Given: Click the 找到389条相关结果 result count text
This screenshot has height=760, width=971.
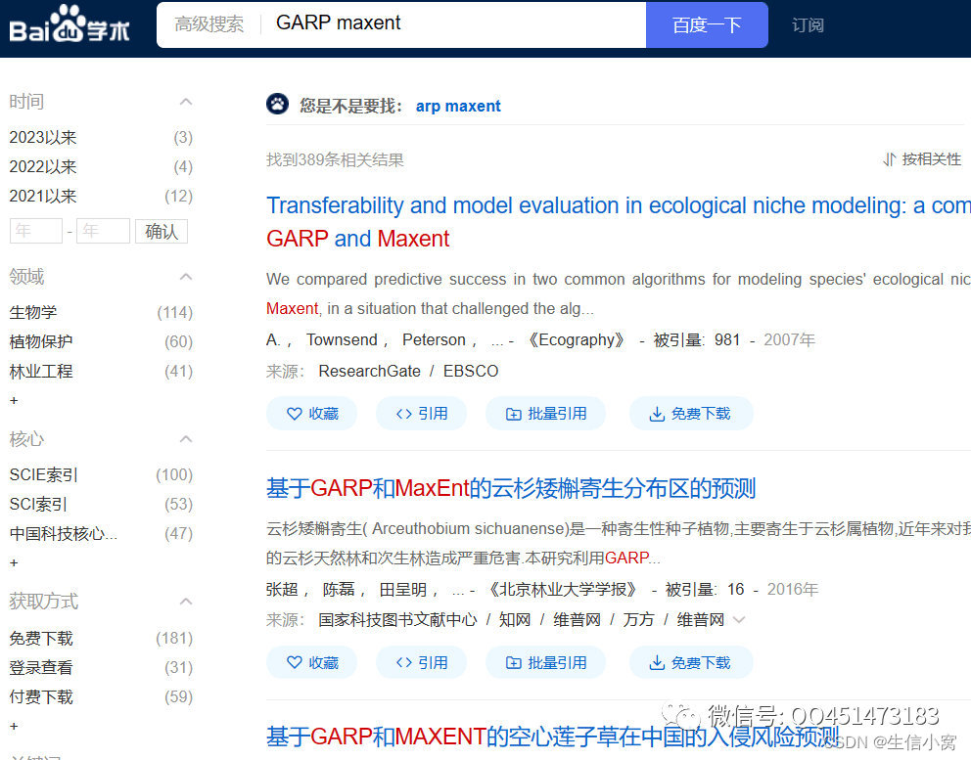Looking at the screenshot, I should [x=335, y=160].
